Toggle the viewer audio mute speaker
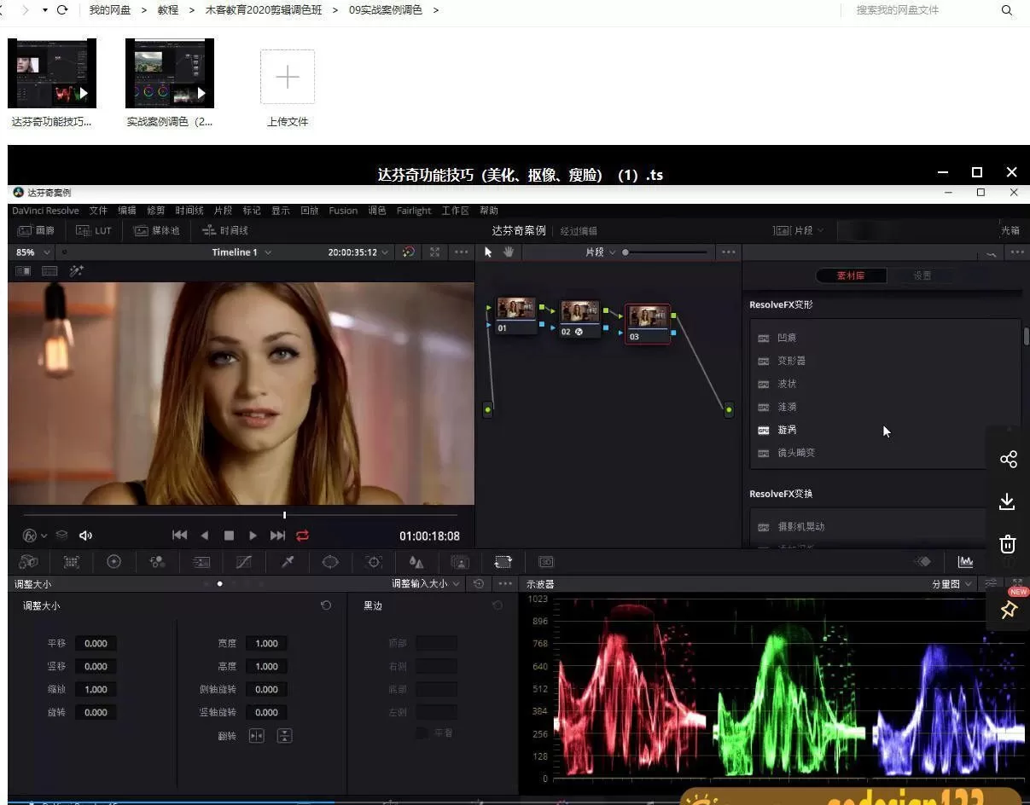 point(85,536)
